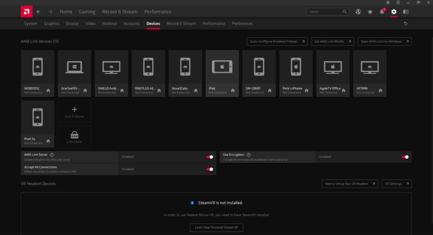Switch to the Graphics tab
Viewport: 433px width, 235px height.
point(52,24)
